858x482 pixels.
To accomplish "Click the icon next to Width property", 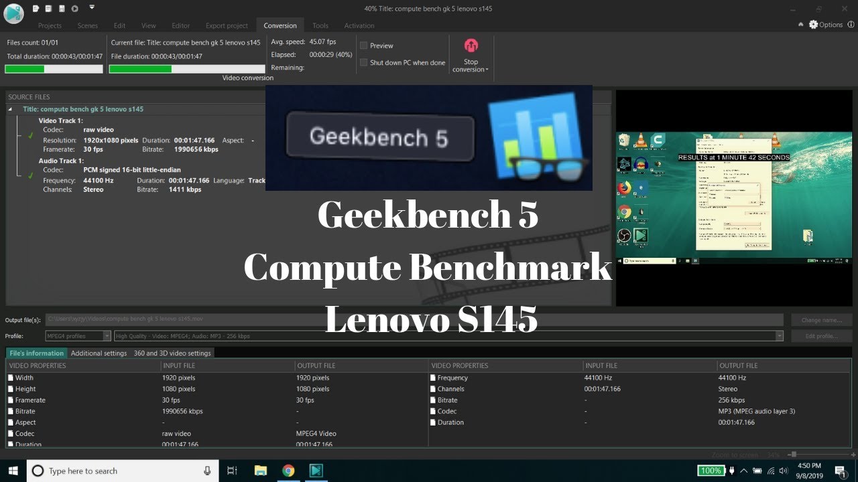I will 11,378.
